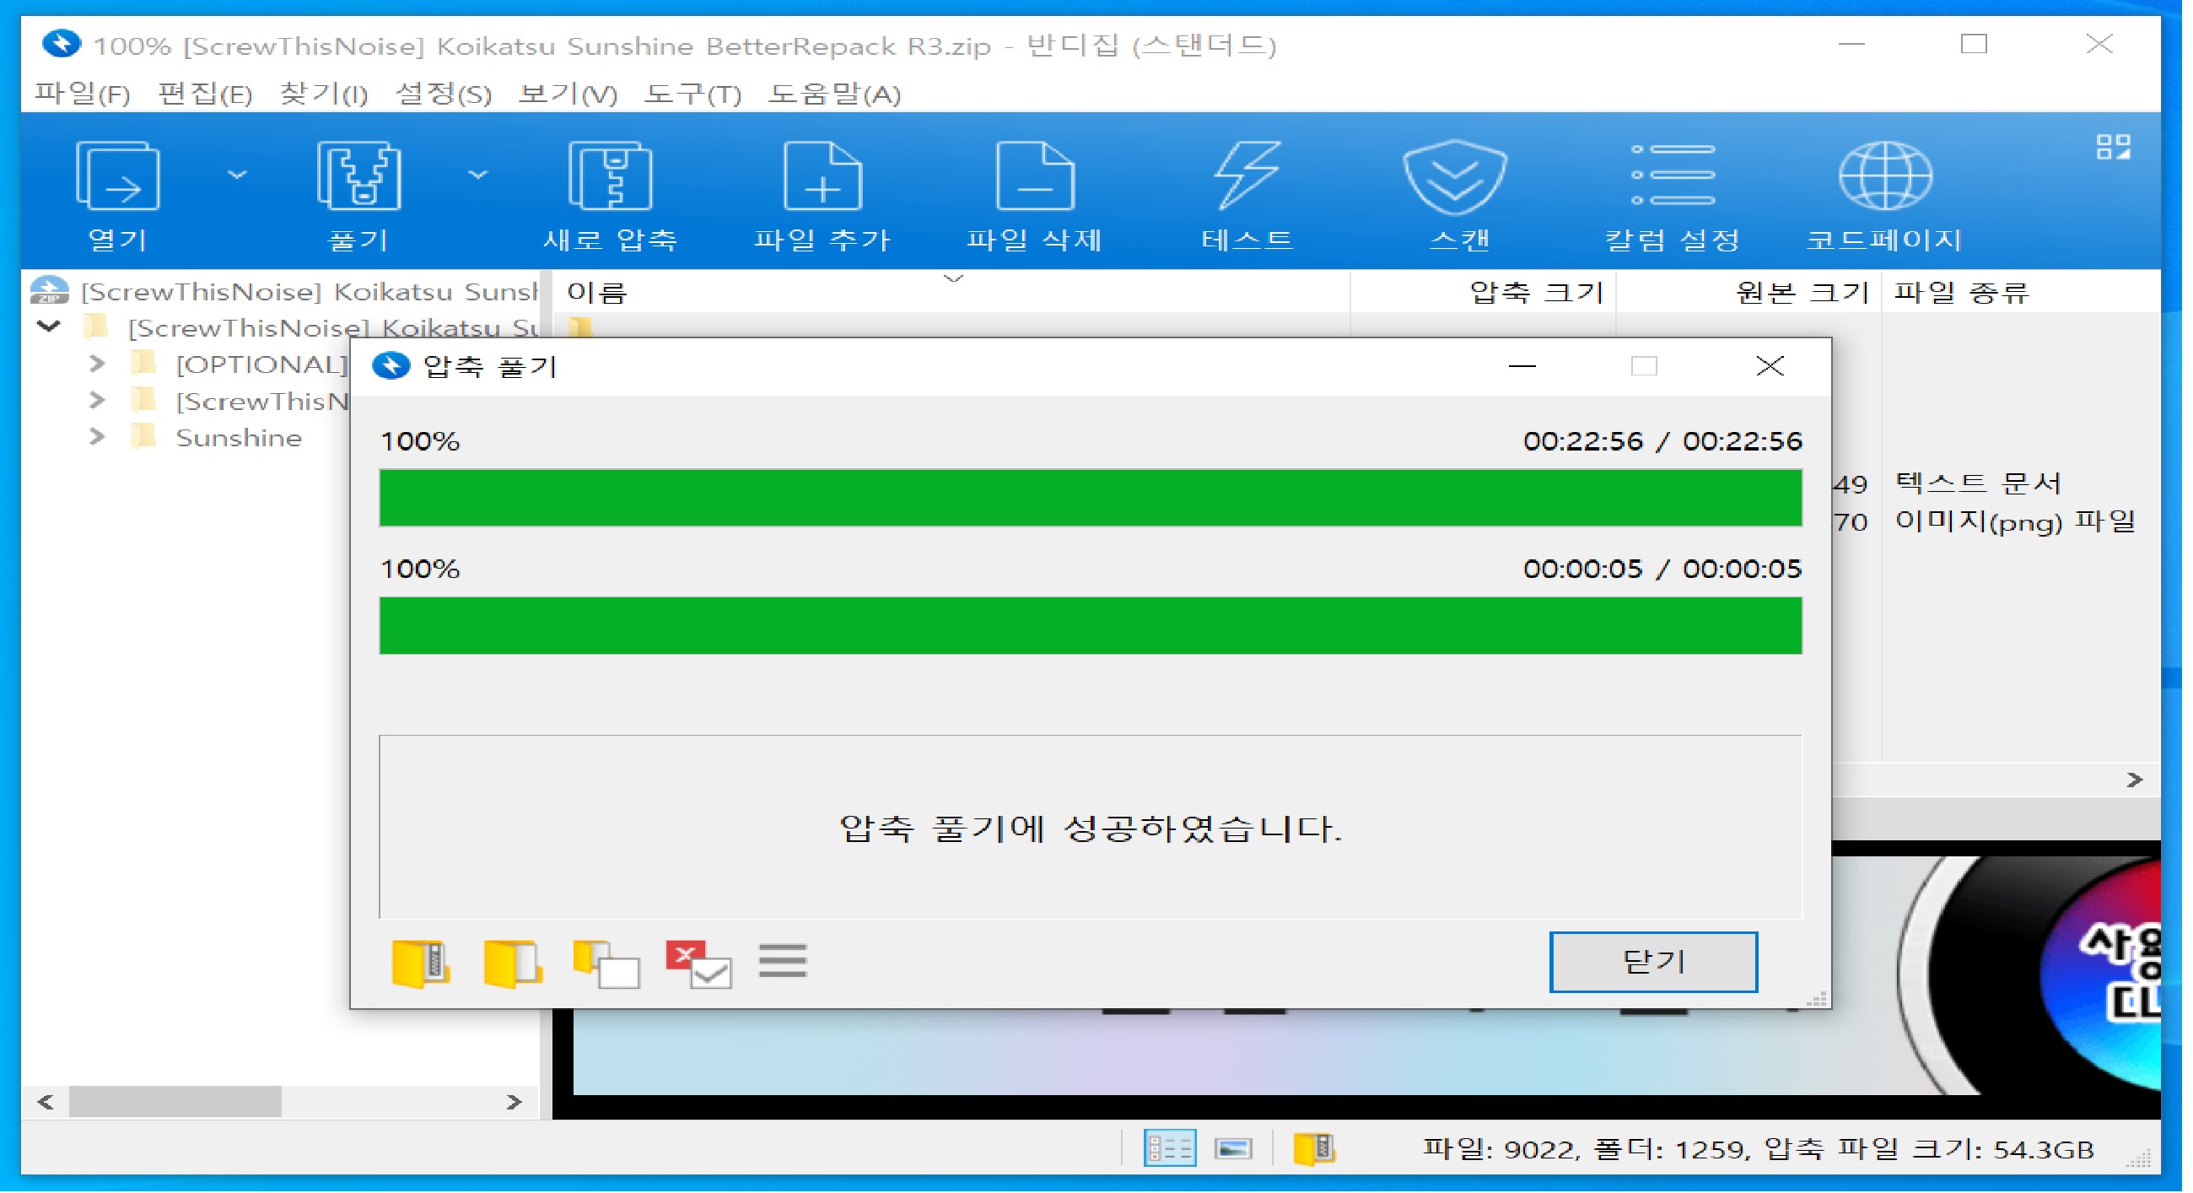Click the 파일 추가 (Add file) icon
The image size is (2193, 1193).
[822, 176]
